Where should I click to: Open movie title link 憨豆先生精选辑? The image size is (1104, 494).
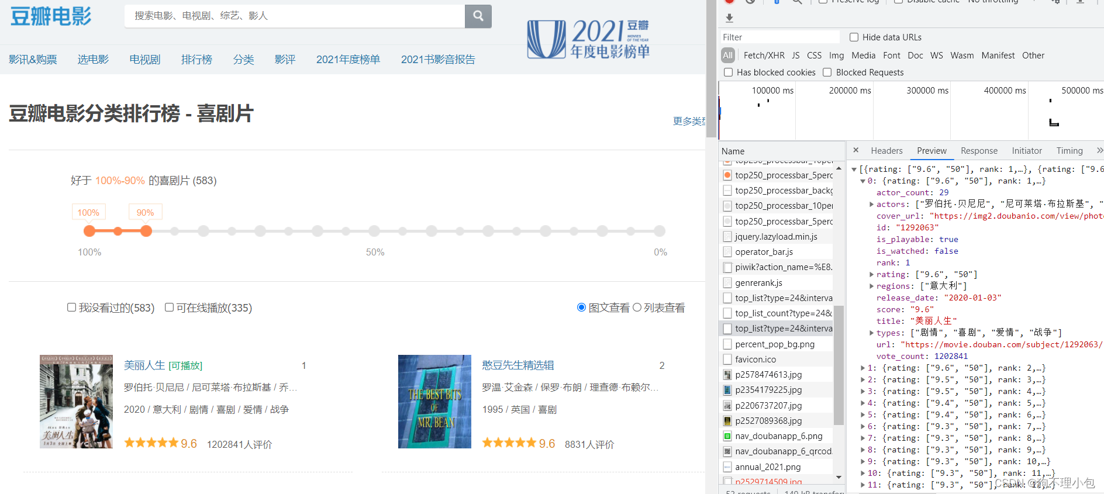pos(517,365)
